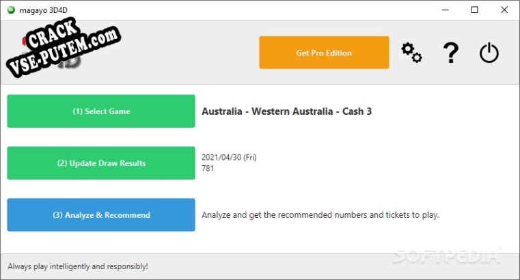Screen dimensions: 520x280
Task: Click the Always play intelligently status bar text
Action: click(x=78, y=266)
